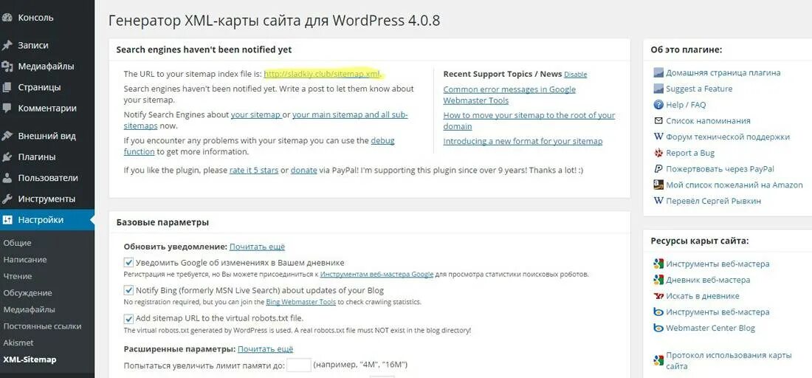
Task: Open the XML-Sitemap settings submenu
Action: [x=30, y=360]
